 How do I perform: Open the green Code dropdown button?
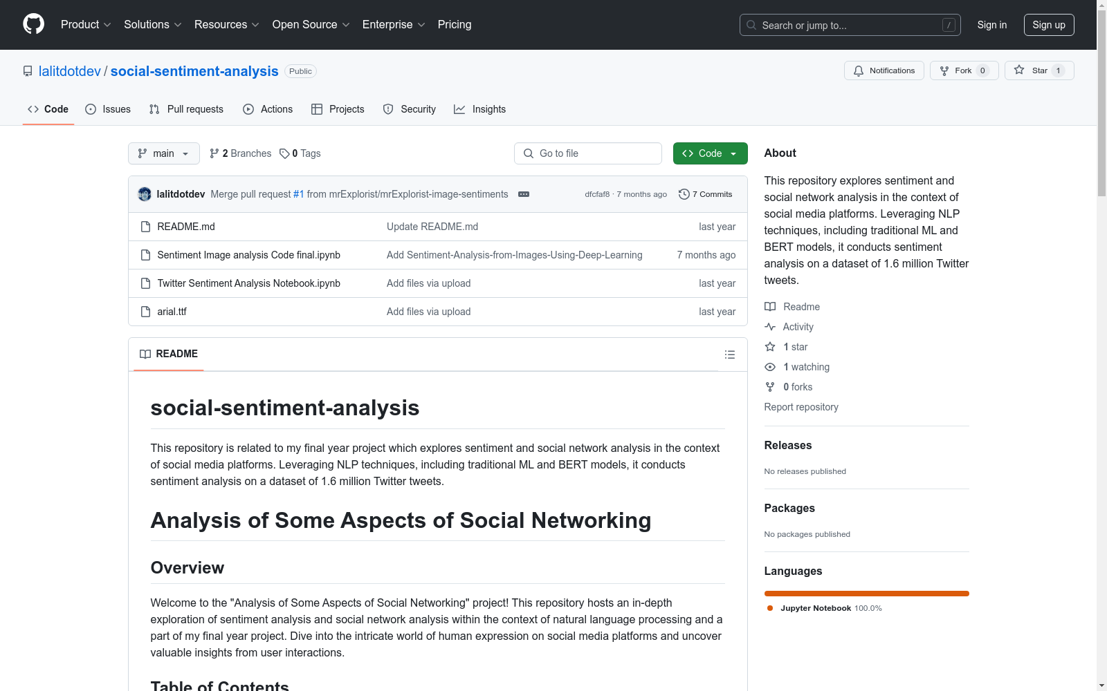click(x=711, y=153)
